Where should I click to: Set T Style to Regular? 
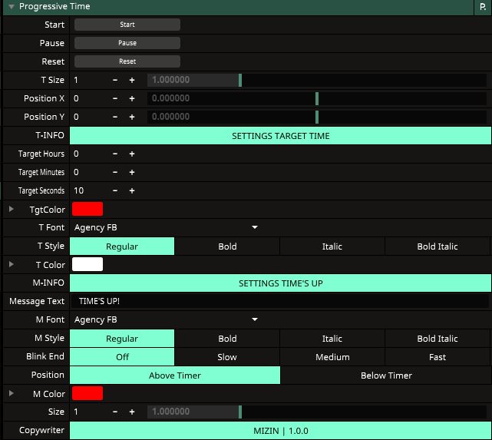pyautogui.click(x=122, y=246)
